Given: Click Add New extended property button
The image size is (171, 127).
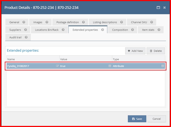Looking at the screenshot, I should (x=135, y=51).
